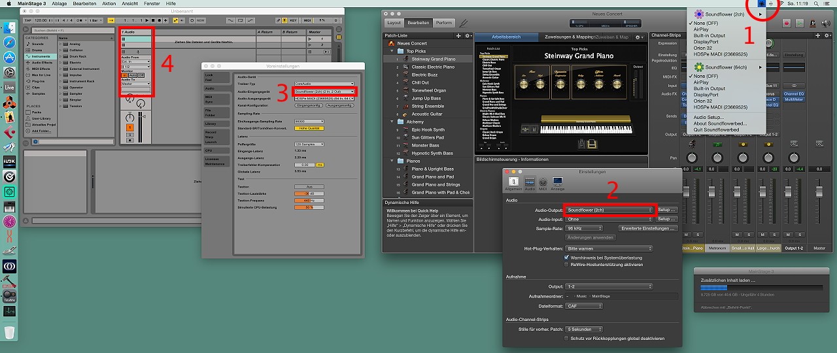Open Ableton Live from the Dock

pyautogui.click(x=9, y=87)
